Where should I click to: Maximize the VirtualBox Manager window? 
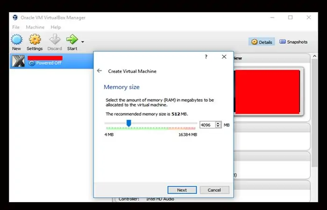(x=290, y=18)
